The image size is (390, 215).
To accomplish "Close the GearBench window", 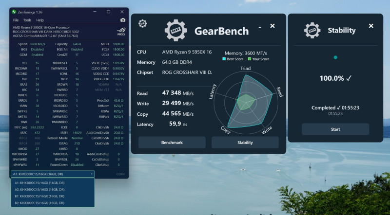I will pos(273,26).
